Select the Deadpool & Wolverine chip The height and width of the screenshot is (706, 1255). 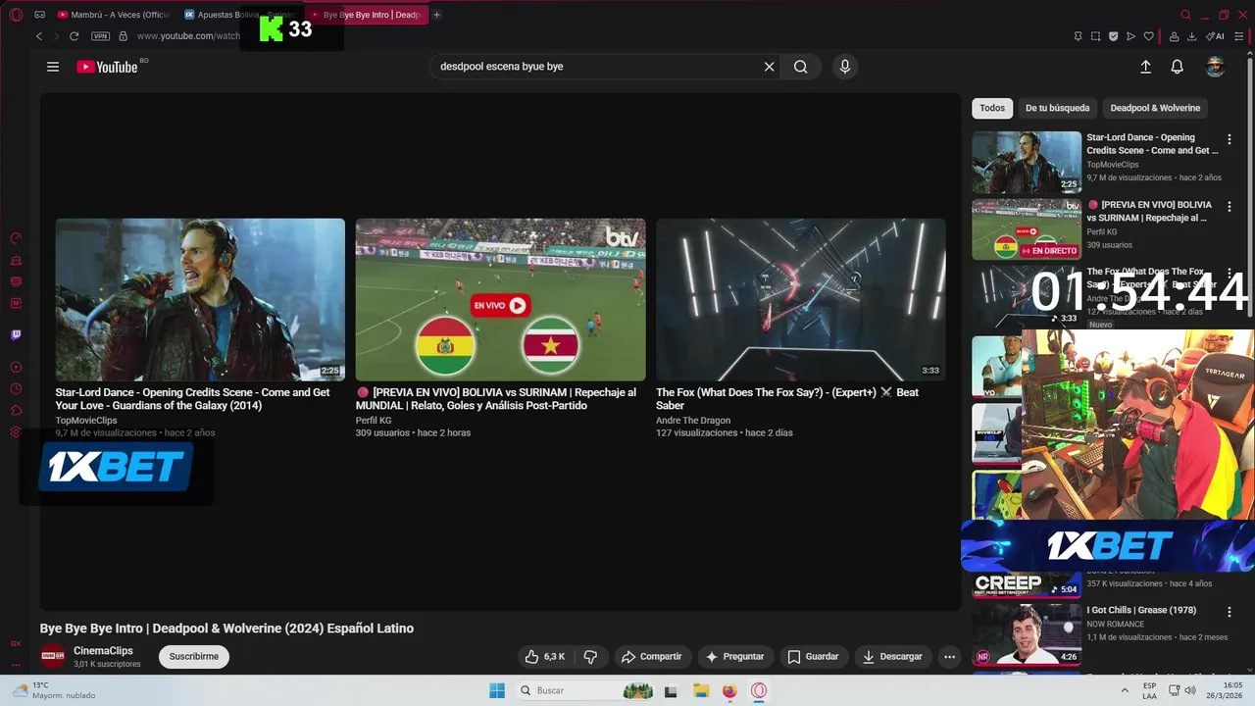click(x=1155, y=108)
